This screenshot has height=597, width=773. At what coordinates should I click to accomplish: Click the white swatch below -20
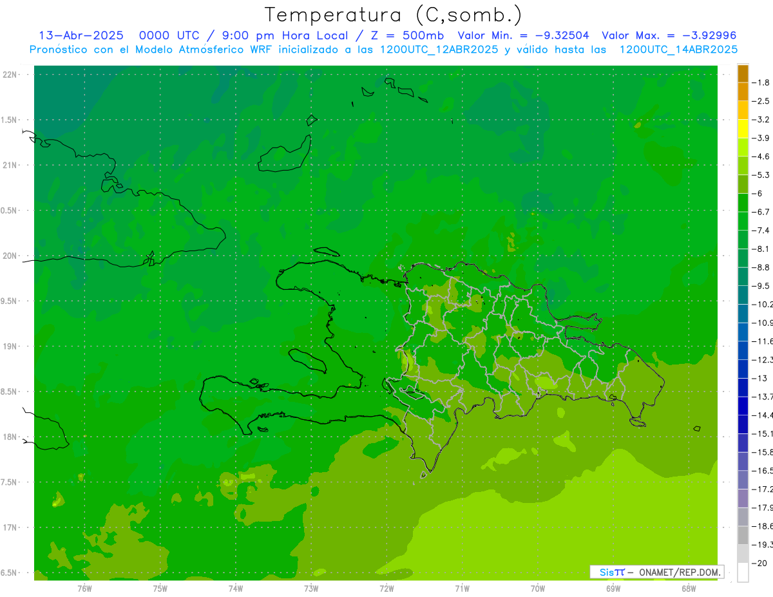[x=743, y=572]
